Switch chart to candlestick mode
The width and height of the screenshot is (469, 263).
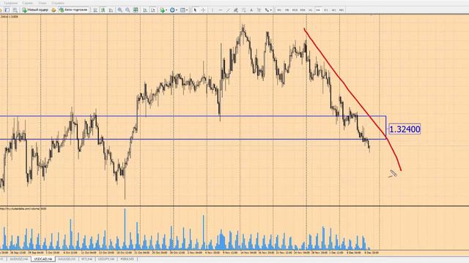[103, 9]
